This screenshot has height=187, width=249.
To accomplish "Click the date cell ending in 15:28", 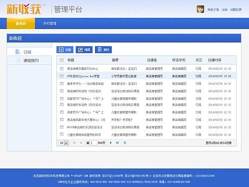I will (x=219, y=76).
